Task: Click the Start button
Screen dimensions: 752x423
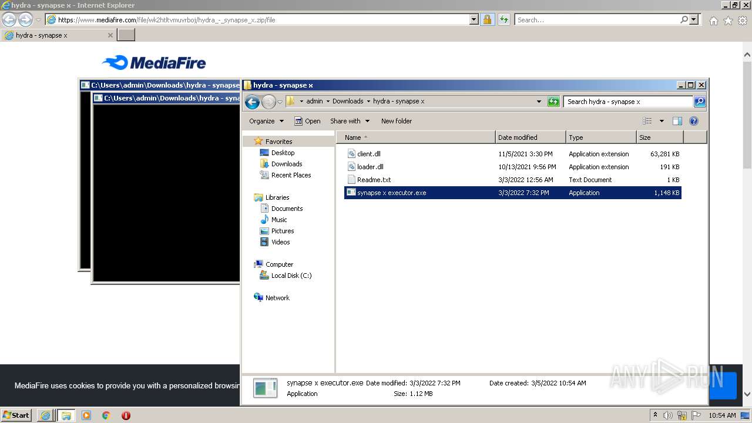Action: [x=16, y=415]
